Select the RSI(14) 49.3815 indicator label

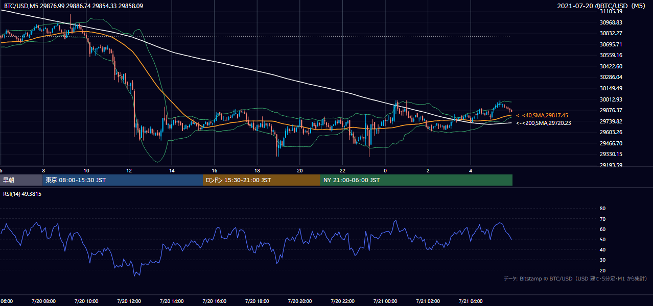22,194
